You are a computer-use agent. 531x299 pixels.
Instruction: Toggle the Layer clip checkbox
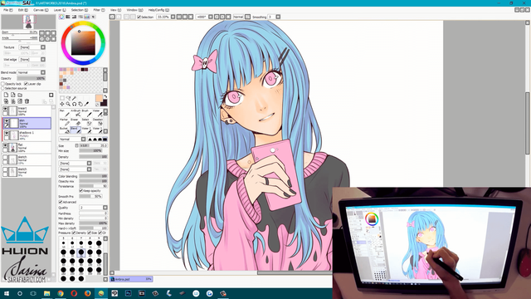[26, 84]
